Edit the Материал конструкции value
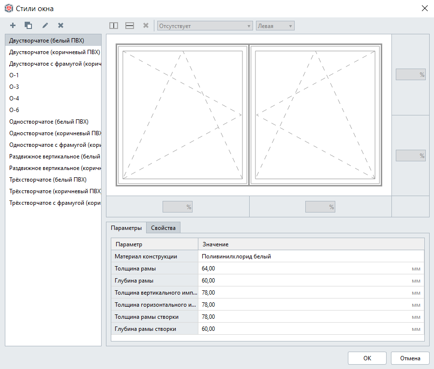The height and width of the screenshot is (369, 434). coord(310,256)
